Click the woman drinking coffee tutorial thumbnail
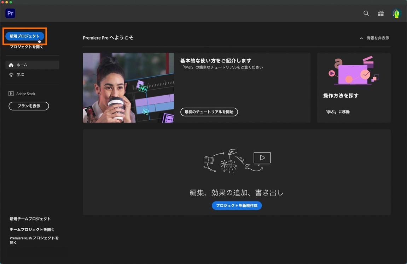The image size is (407, 264). pyautogui.click(x=128, y=88)
